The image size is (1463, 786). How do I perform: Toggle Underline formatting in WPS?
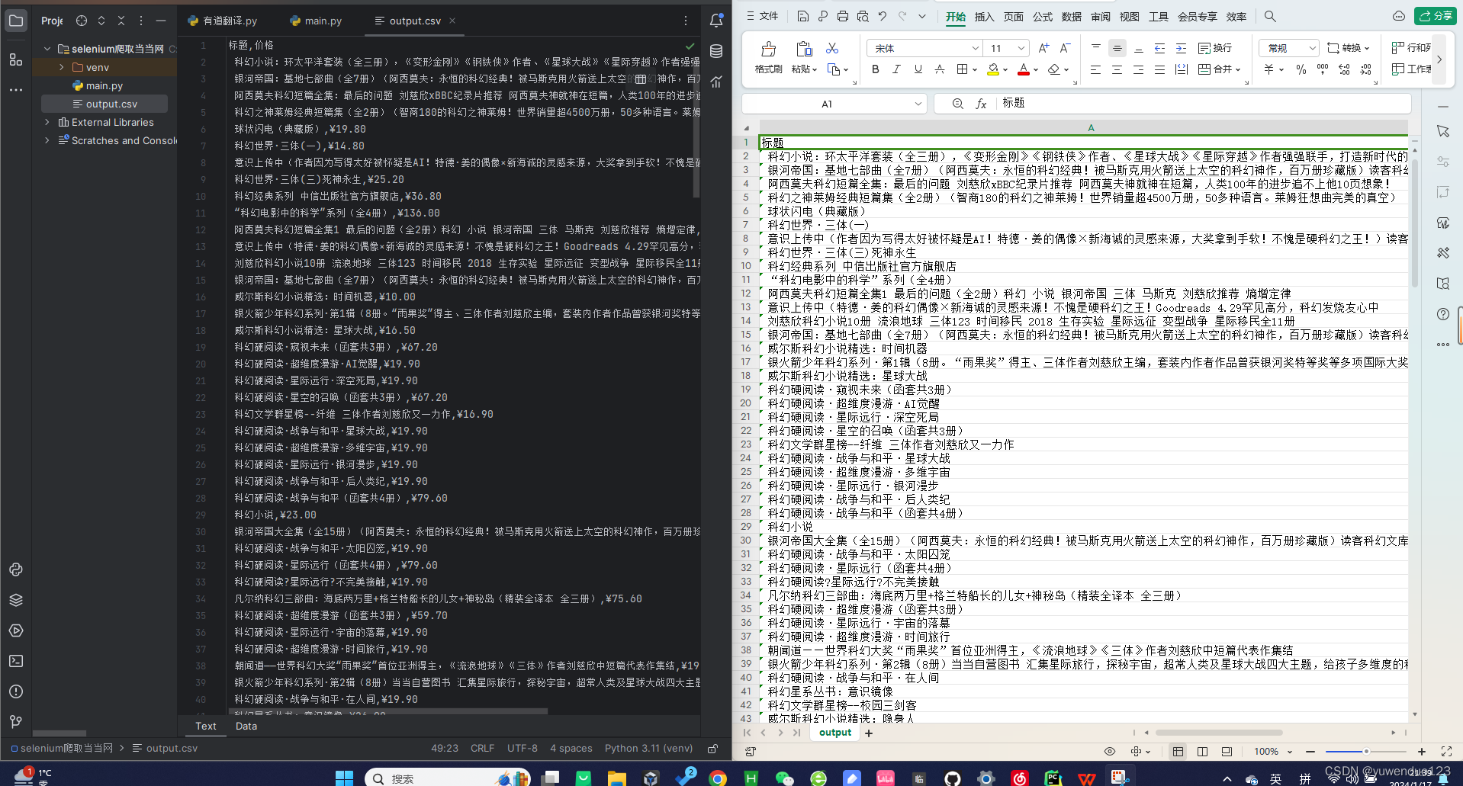coord(918,69)
